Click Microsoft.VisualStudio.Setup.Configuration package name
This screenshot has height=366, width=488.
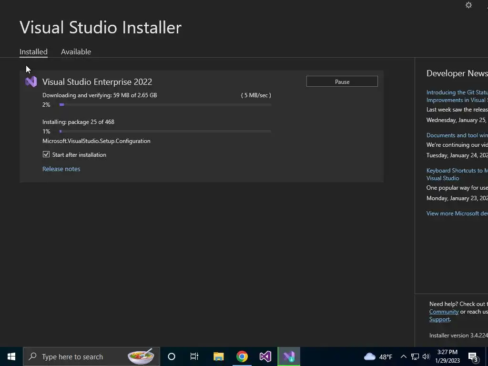tap(96, 141)
